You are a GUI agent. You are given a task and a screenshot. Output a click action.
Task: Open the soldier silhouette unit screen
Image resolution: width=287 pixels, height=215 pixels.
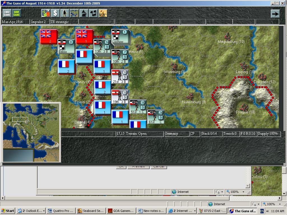[65, 13]
